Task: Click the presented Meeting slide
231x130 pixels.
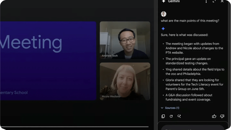Action: (x=48, y=61)
